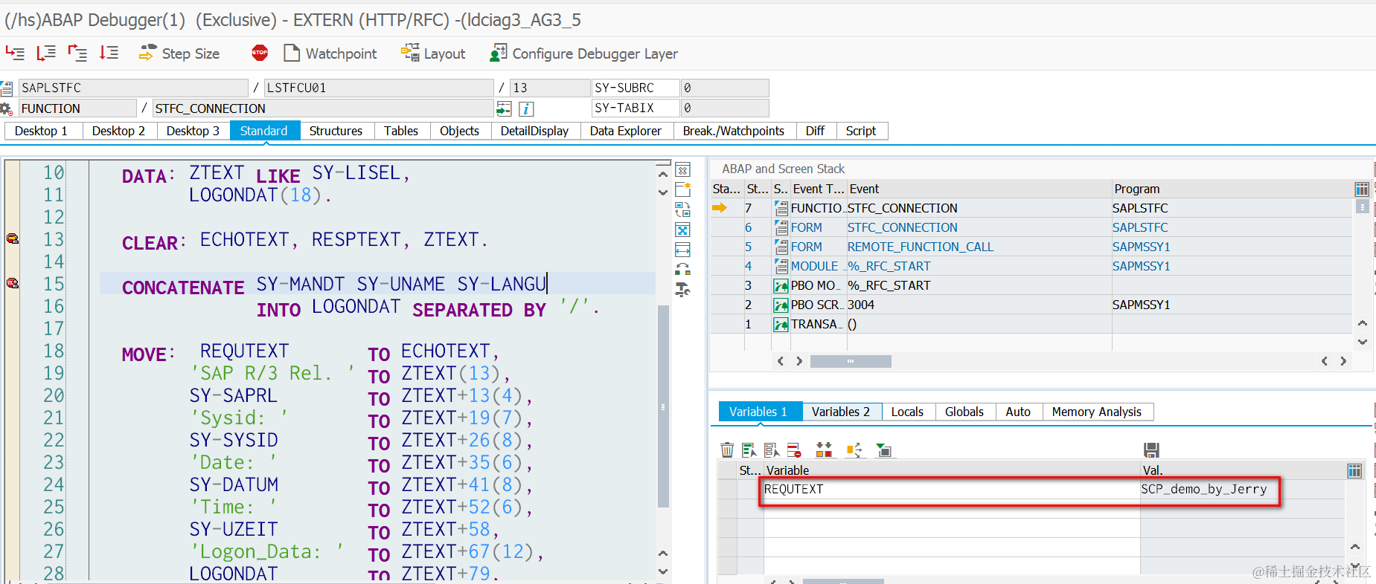The image size is (1376, 584).
Task: Select the Globals tab
Action: [x=964, y=412]
